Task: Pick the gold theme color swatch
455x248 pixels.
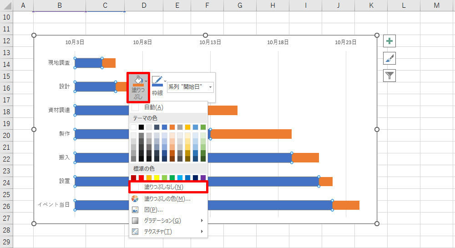Action: 188,127
